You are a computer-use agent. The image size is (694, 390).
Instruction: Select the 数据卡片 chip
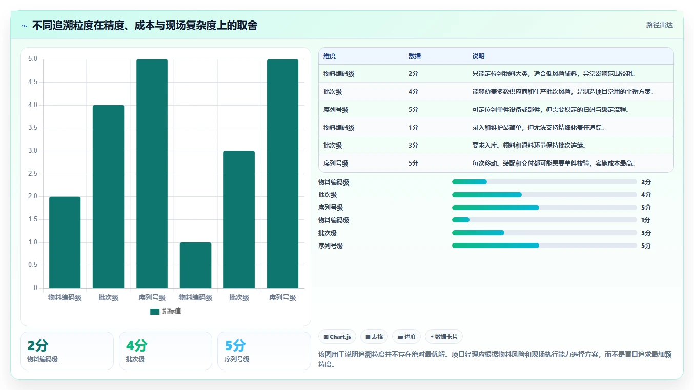tap(444, 337)
